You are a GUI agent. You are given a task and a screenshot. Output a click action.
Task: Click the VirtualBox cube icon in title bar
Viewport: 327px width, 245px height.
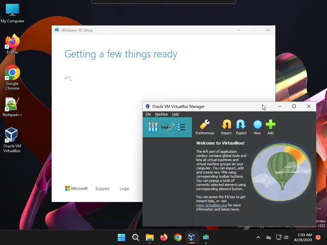tap(148, 107)
